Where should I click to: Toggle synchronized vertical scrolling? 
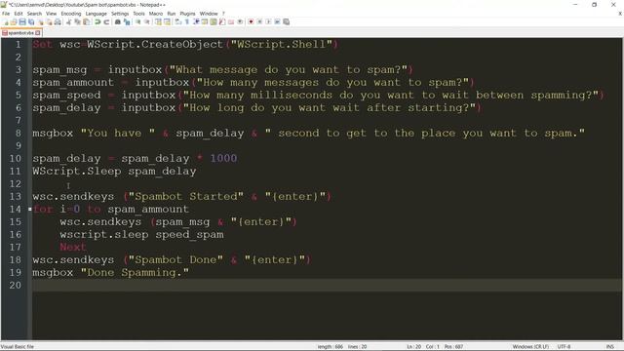(x=158, y=21)
